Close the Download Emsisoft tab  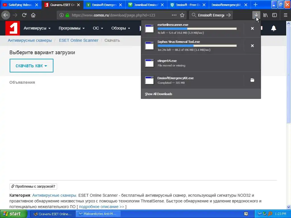162,5
